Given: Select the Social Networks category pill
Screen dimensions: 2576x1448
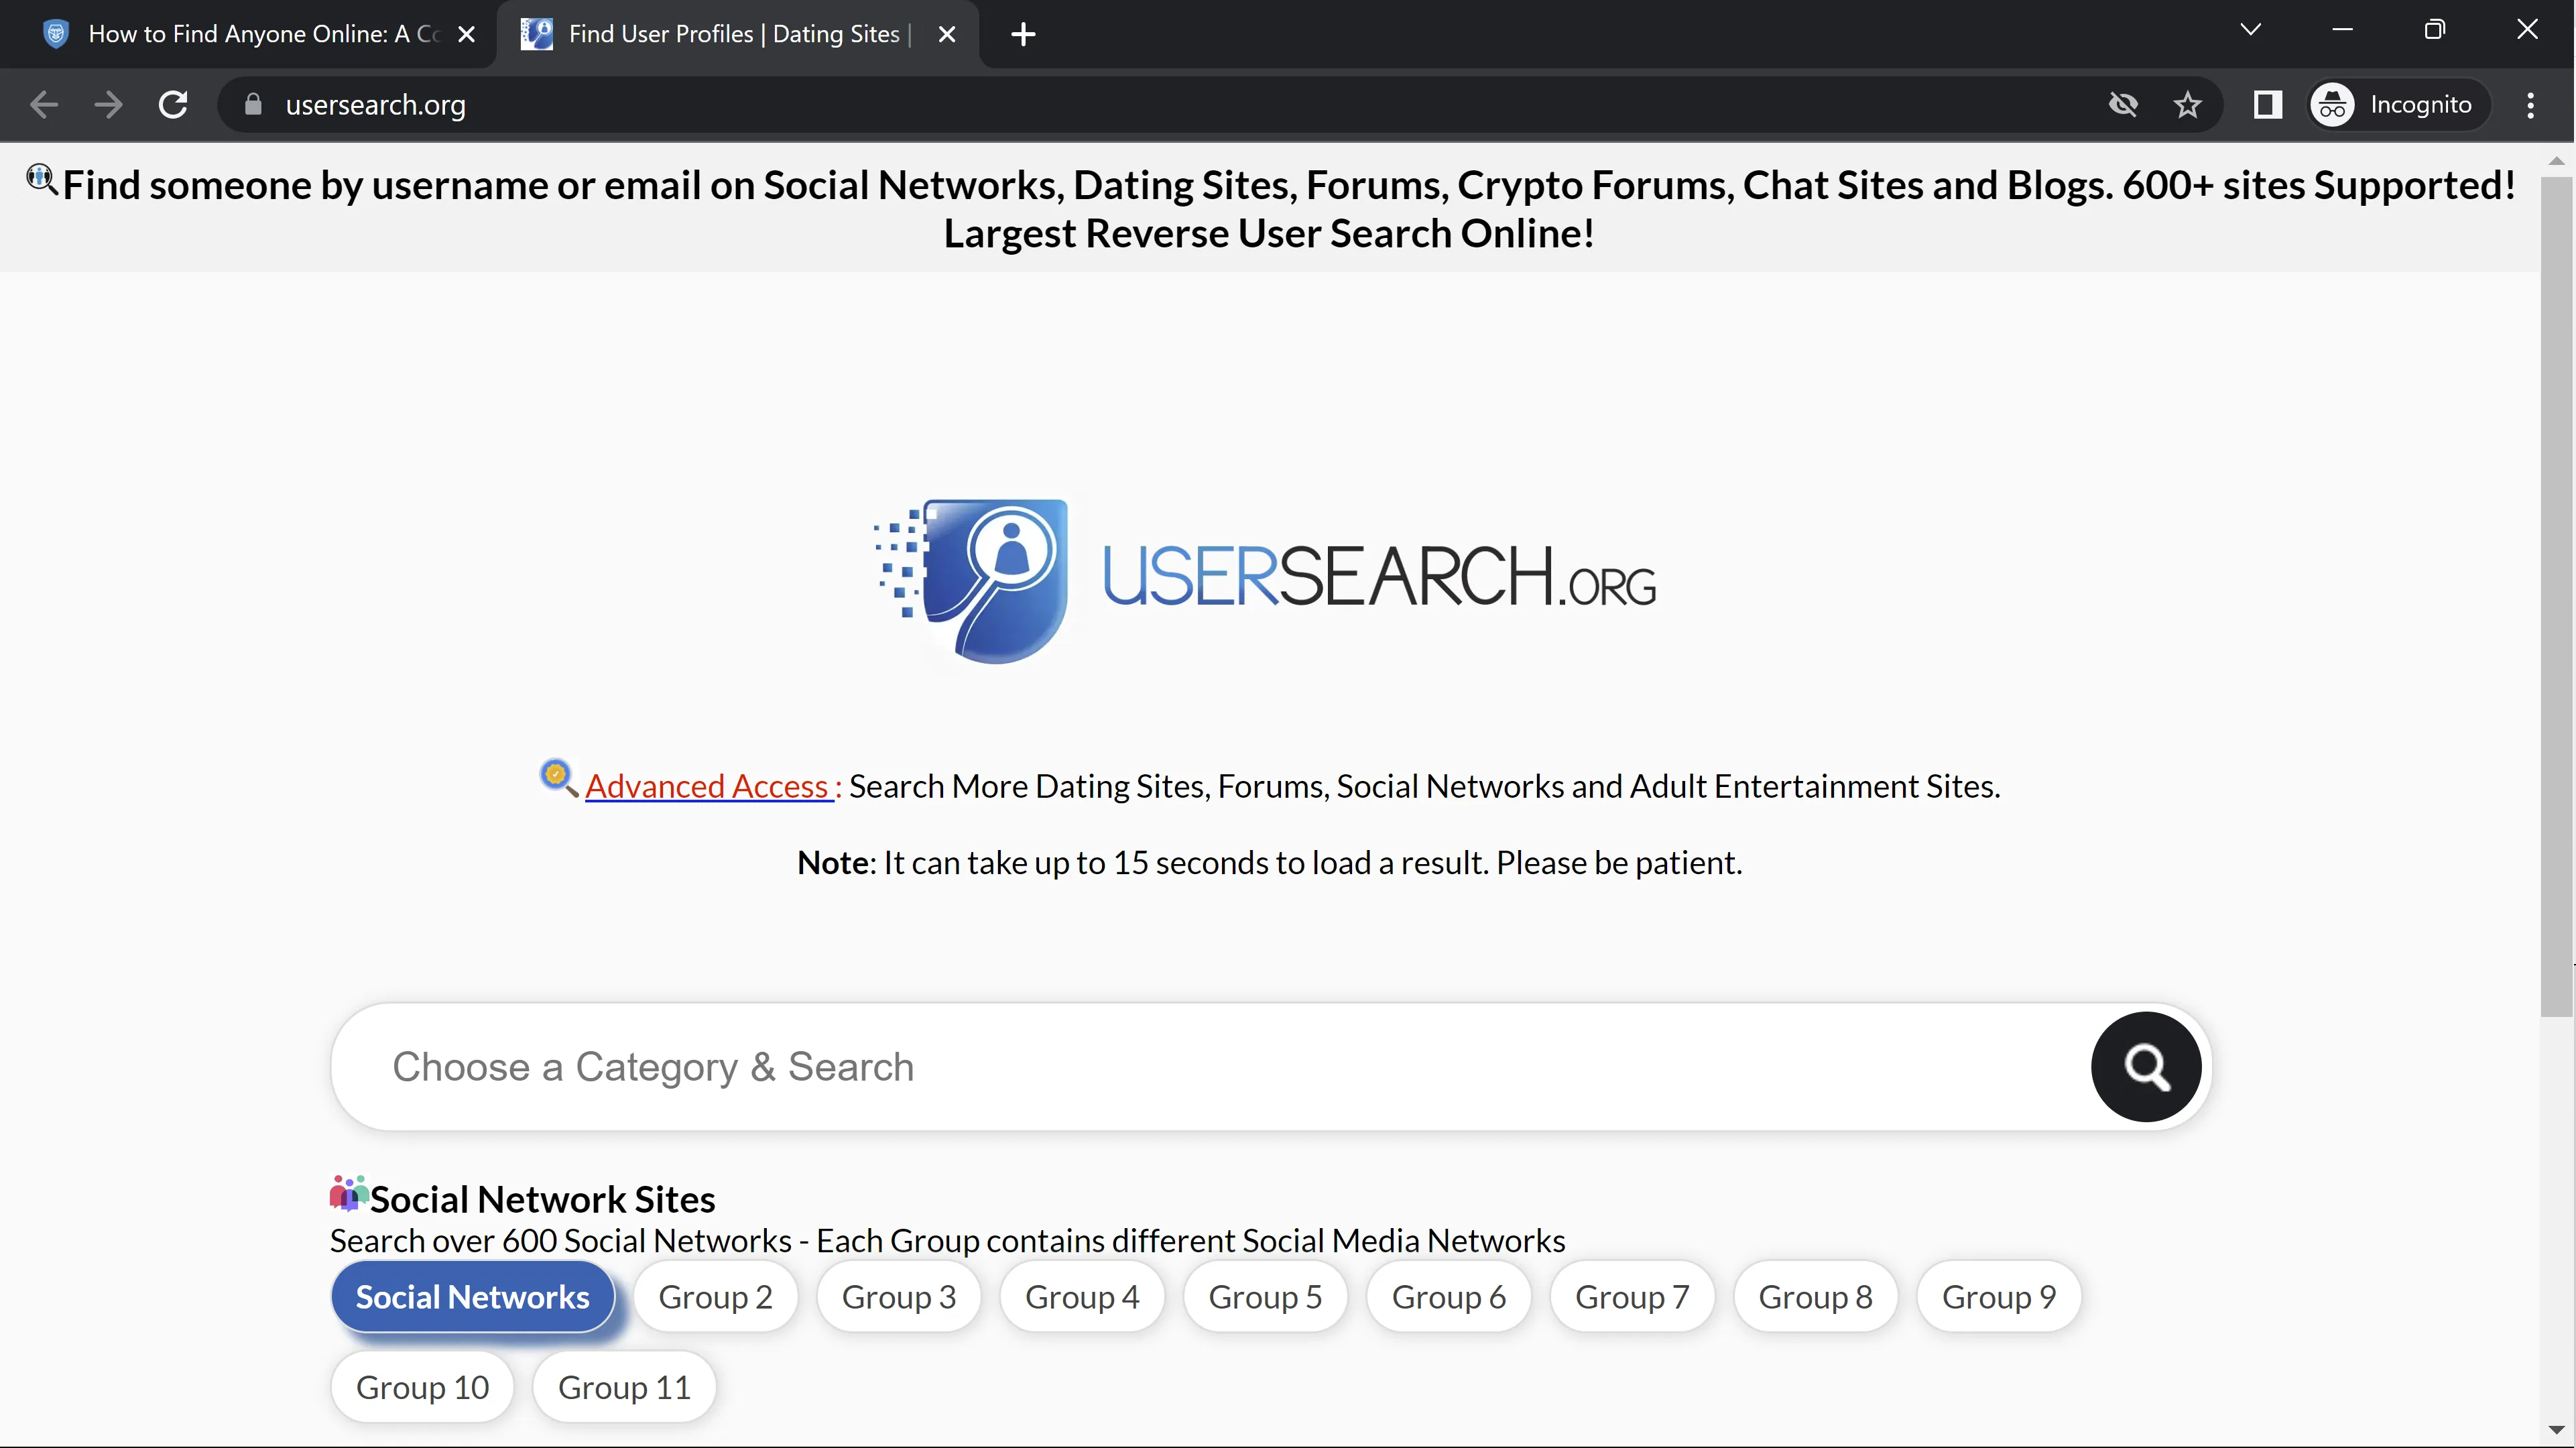Looking at the screenshot, I should (472, 1297).
